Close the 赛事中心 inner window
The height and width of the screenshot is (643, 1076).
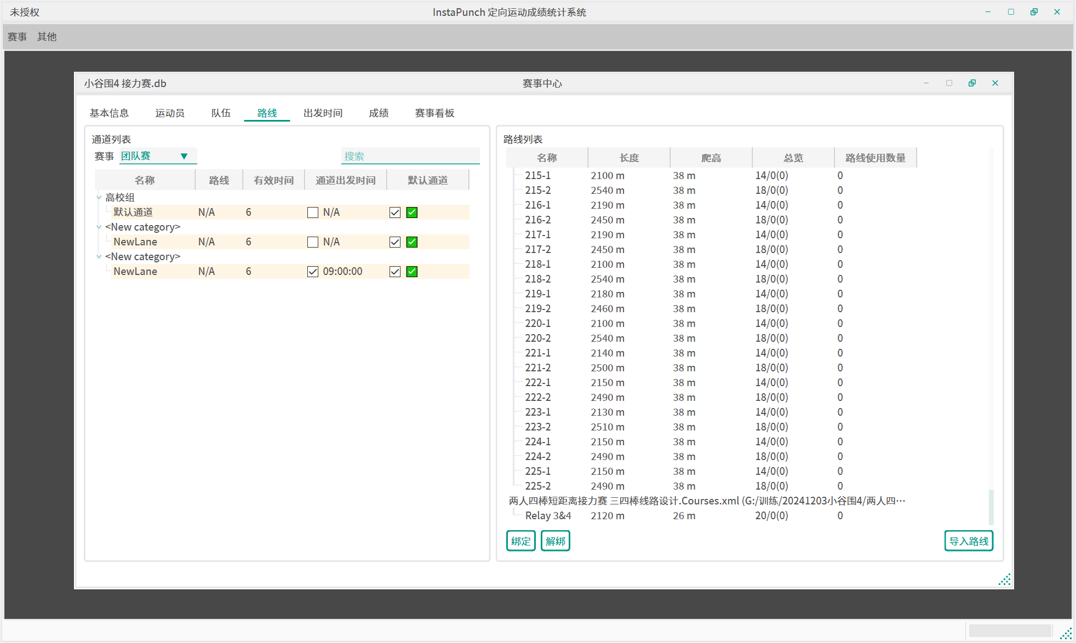coord(995,83)
